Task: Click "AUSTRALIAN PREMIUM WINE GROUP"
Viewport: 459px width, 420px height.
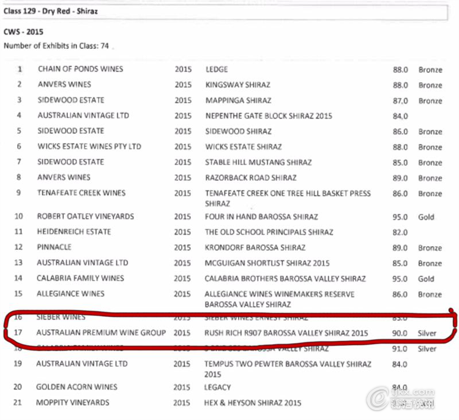Action: (101, 332)
